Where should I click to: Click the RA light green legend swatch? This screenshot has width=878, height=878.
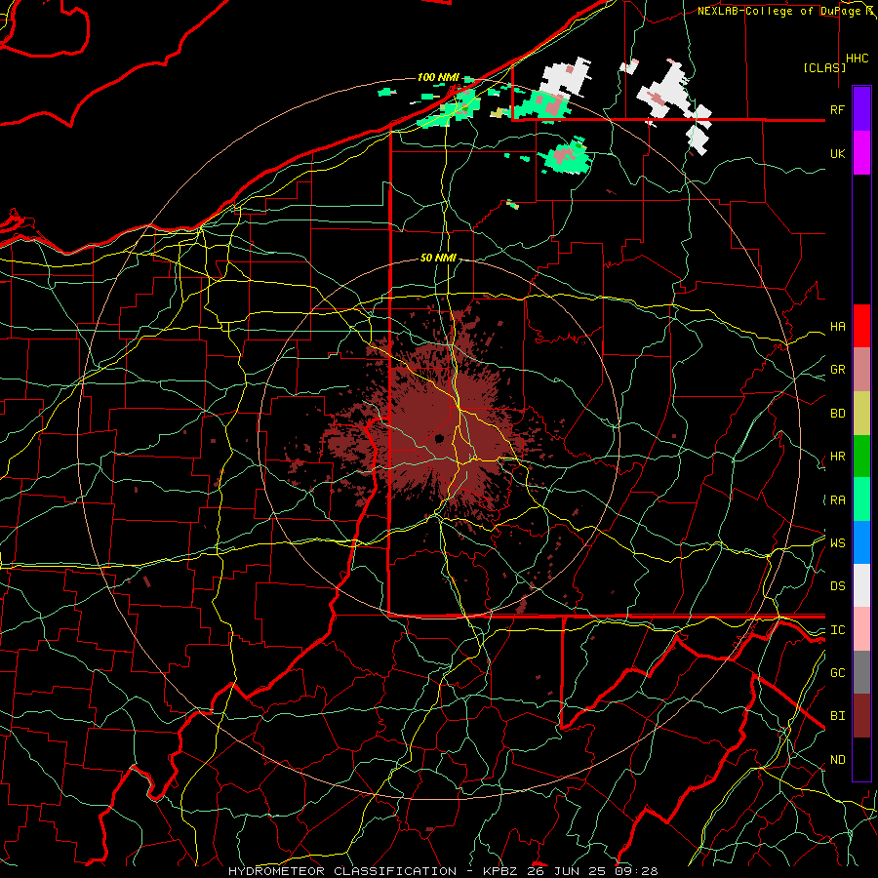[861, 499]
